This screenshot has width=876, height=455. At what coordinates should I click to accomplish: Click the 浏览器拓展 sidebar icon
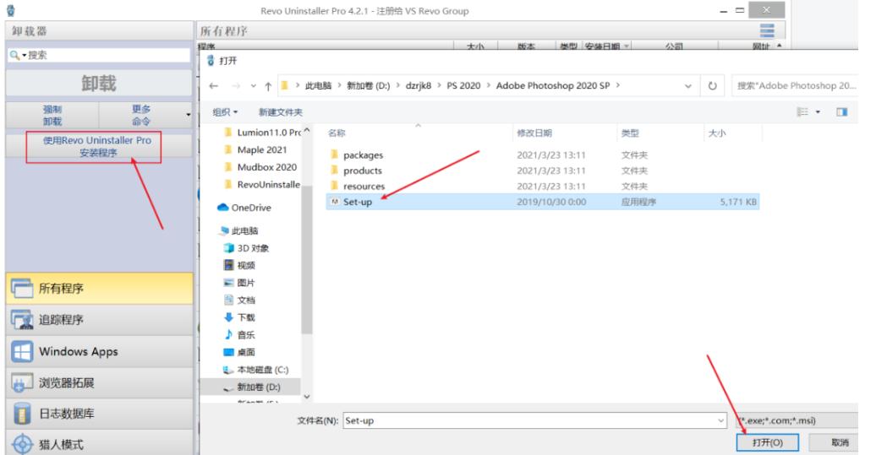22,382
